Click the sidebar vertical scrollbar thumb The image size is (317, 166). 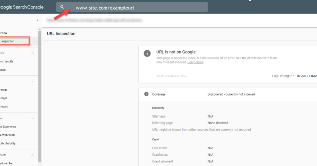[x=40, y=97]
